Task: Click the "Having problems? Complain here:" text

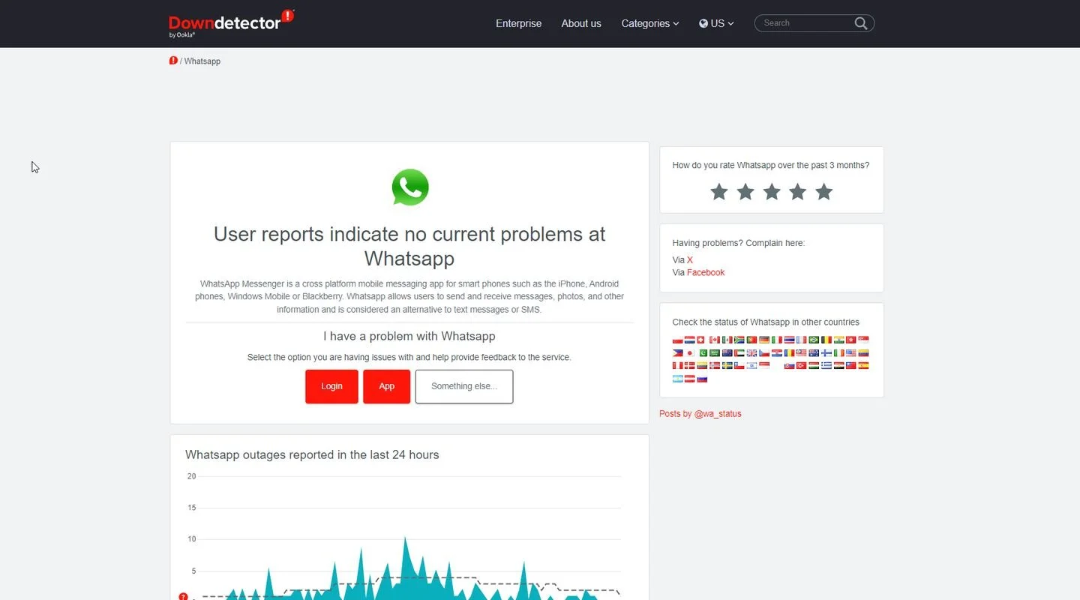Action: tap(739, 243)
